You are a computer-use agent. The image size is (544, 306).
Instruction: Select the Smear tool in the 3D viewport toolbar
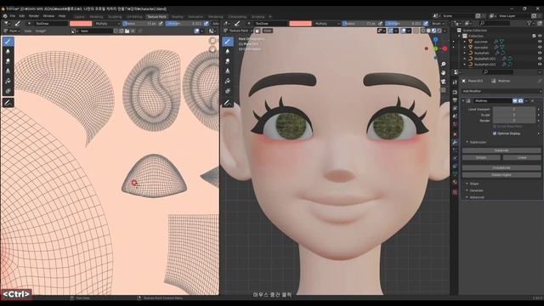tap(228, 61)
